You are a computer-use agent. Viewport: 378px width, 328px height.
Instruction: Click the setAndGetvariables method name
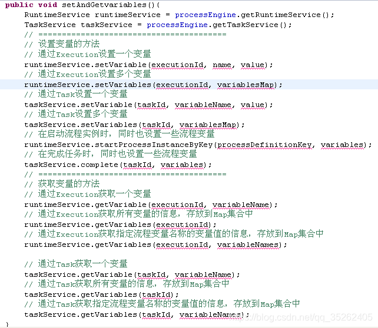point(104,5)
